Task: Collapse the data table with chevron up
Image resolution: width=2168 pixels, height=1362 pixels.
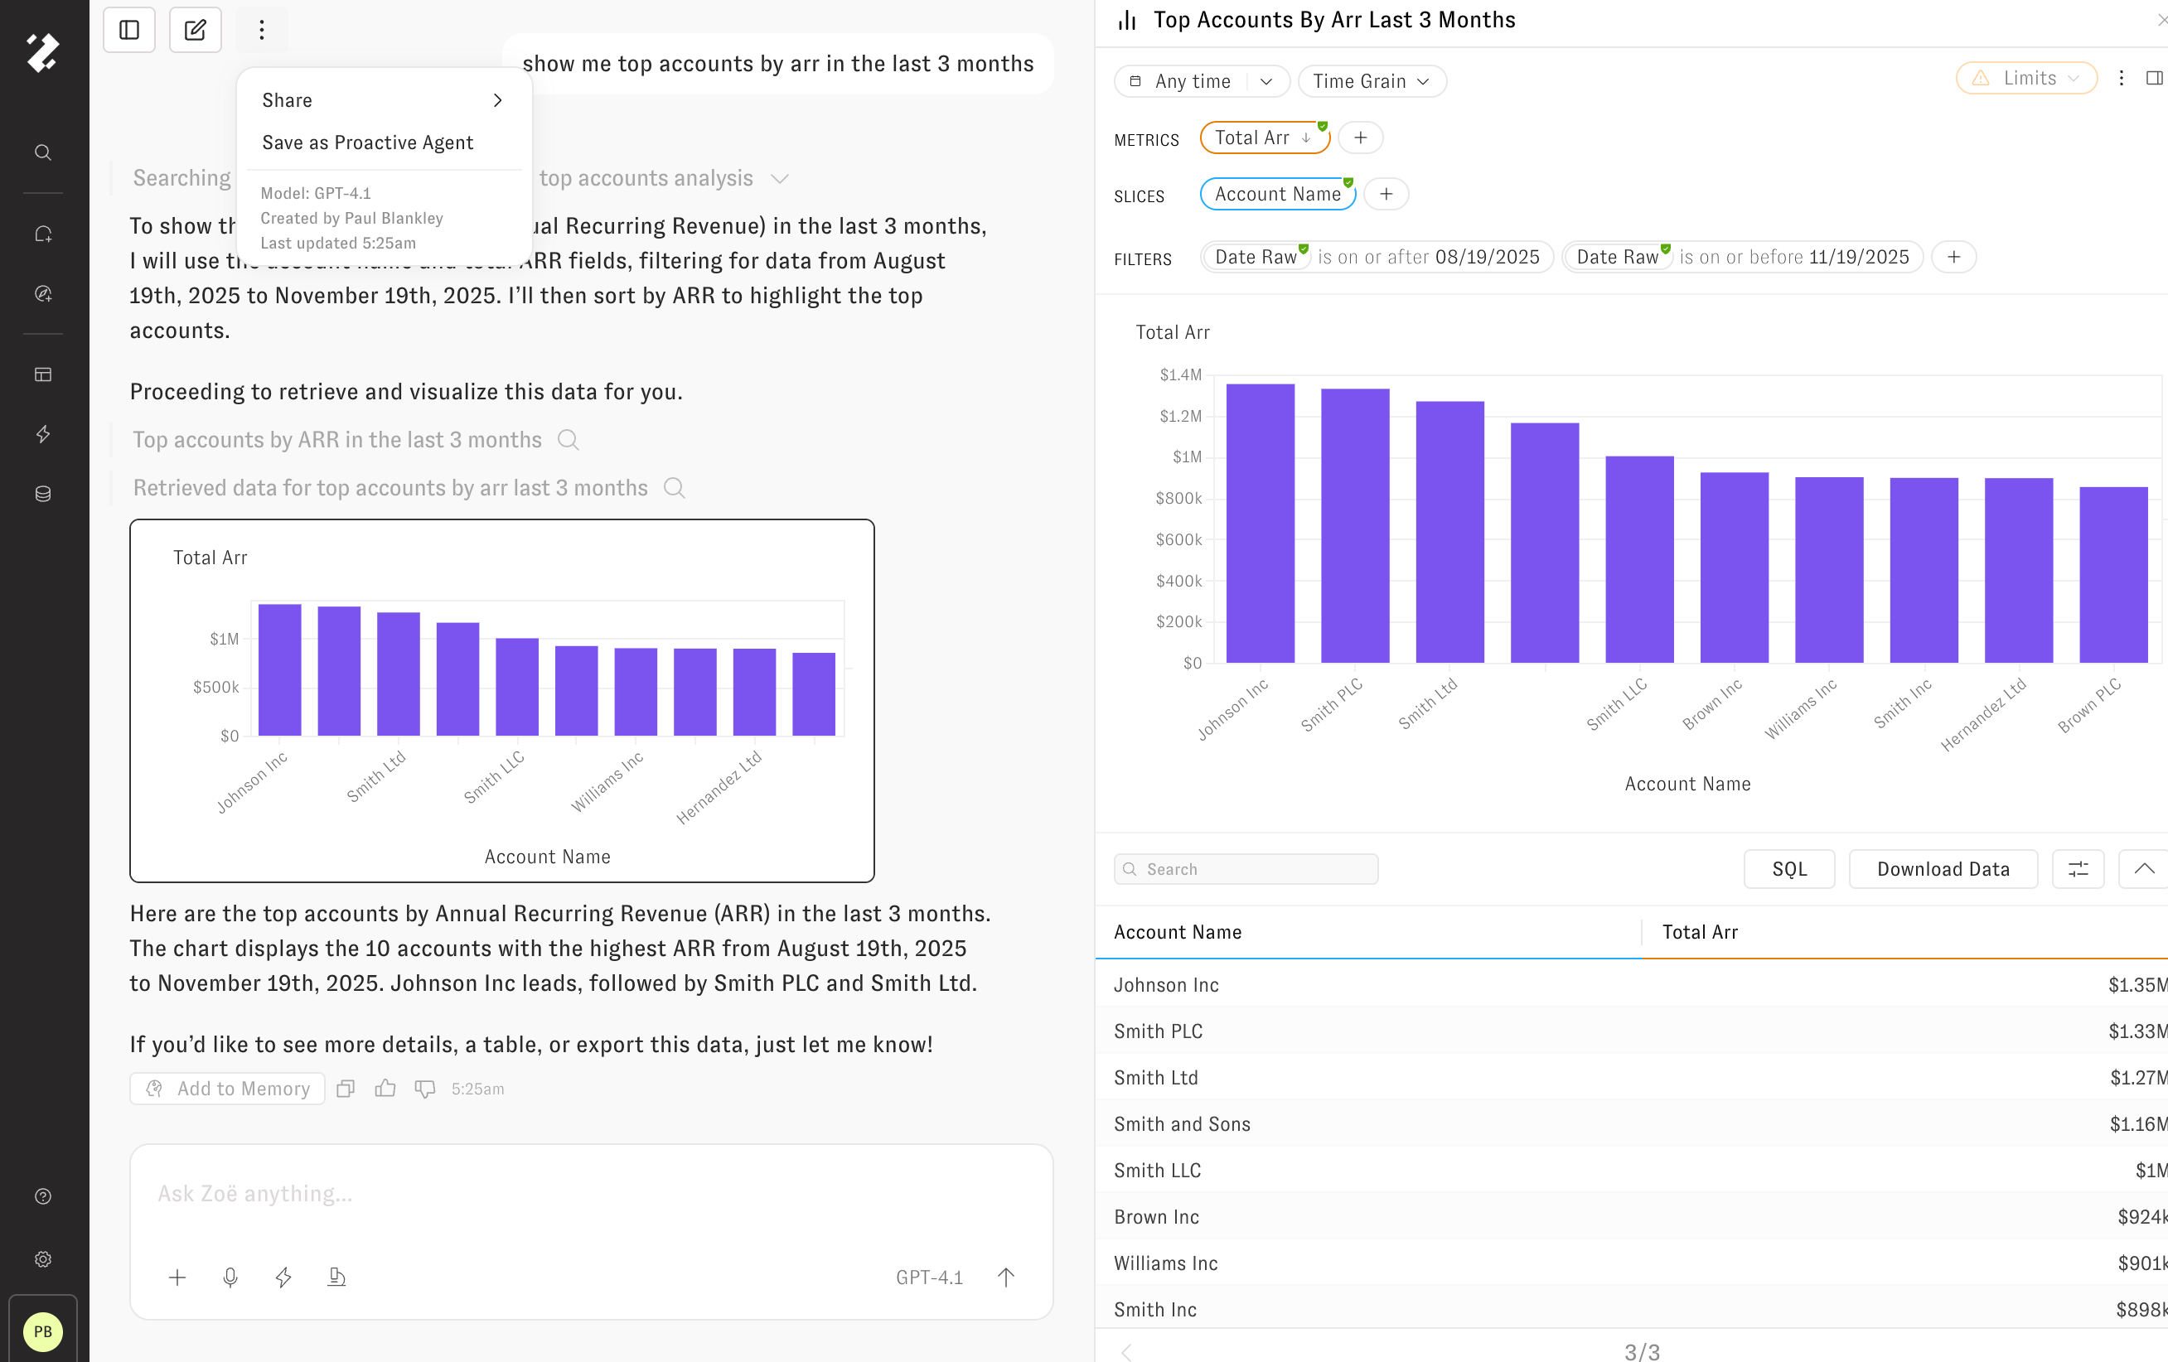Action: [2144, 869]
